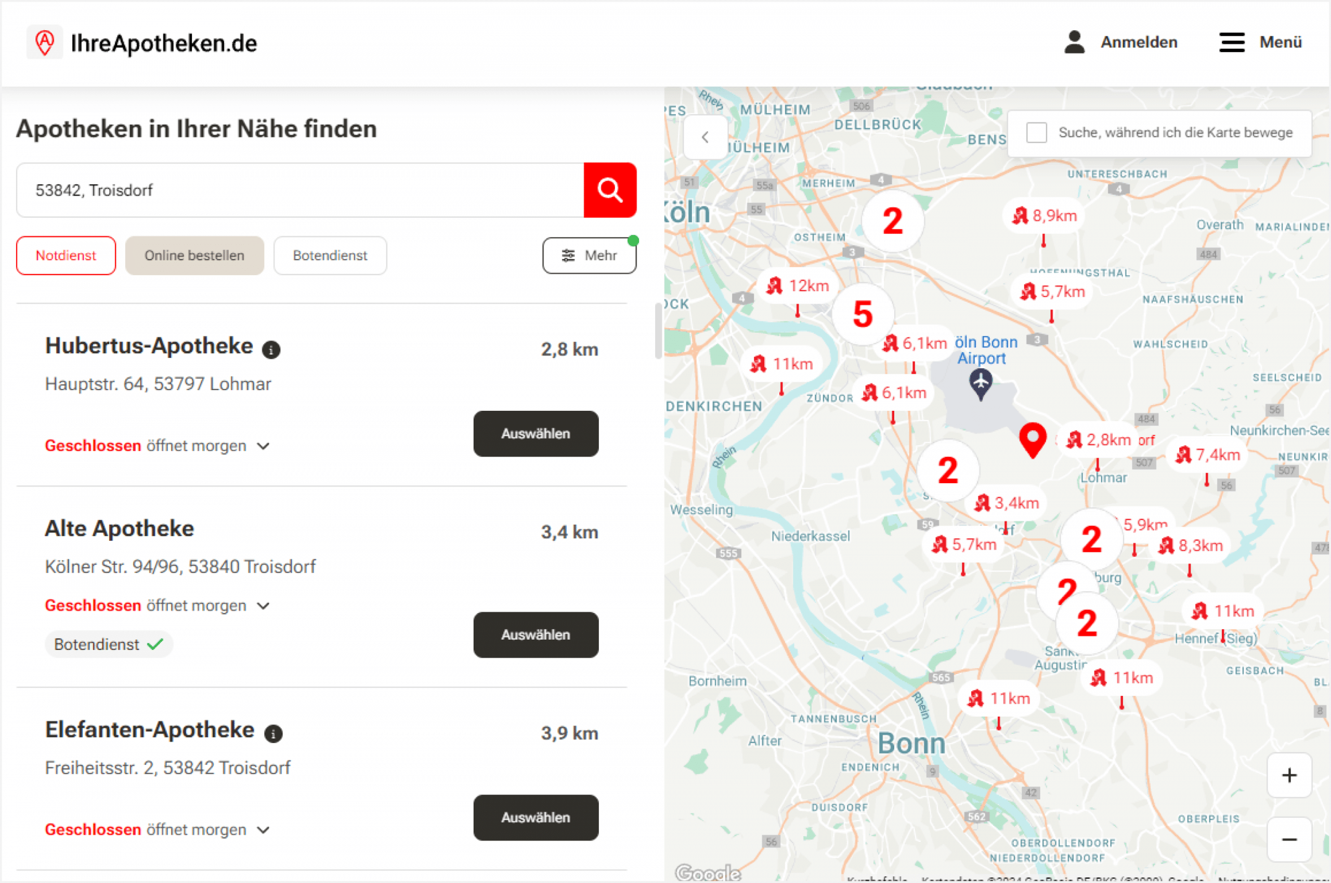The image size is (1331, 883).
Task: Click the IhreApotheken.de logo icon
Action: (x=45, y=42)
